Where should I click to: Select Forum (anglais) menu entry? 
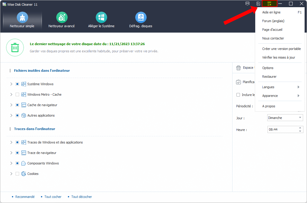(x=280, y=21)
